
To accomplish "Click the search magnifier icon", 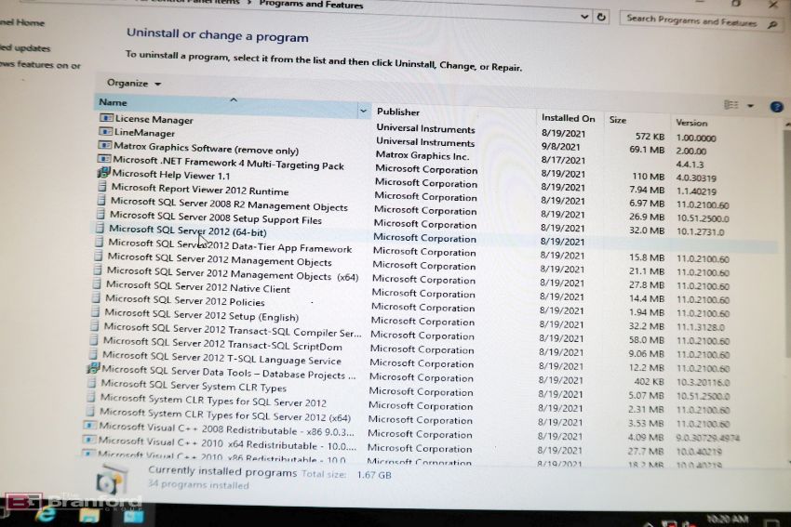I will click(x=772, y=25).
